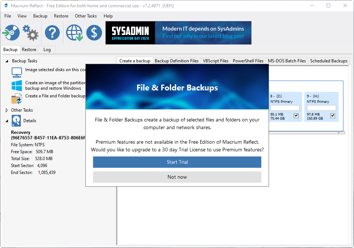Viewport: 354px width, 248px height.
Task: Switch to the Restore tab
Action: pyautogui.click(x=29, y=50)
